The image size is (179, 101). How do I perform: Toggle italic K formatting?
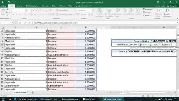tap(16, 15)
